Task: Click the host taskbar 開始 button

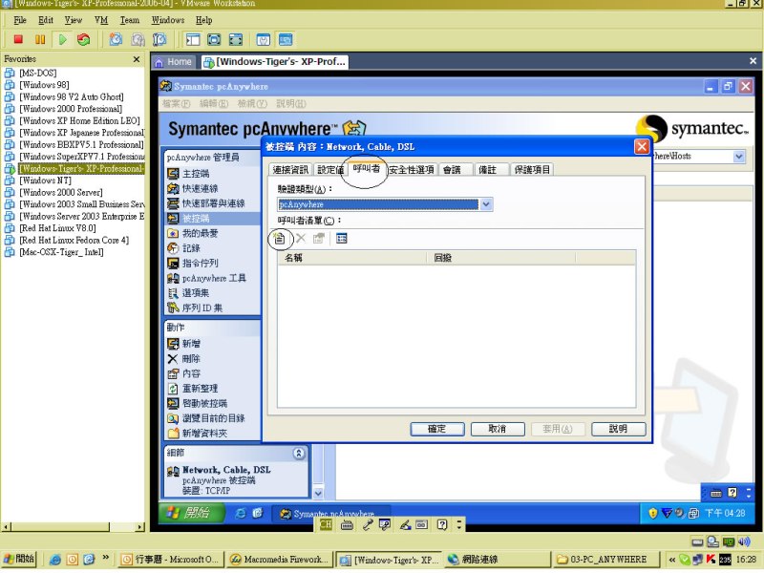Action: [20, 559]
